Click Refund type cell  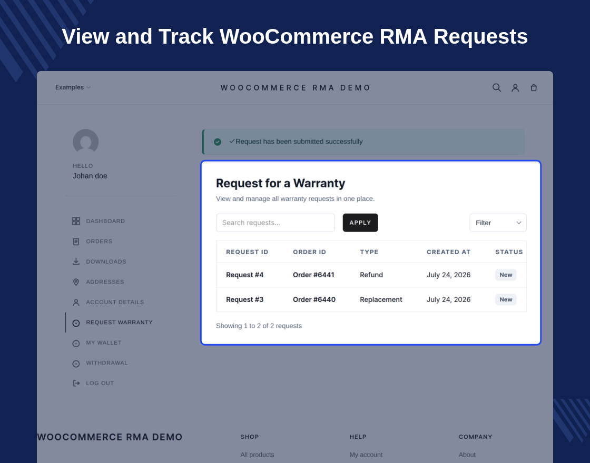(371, 275)
